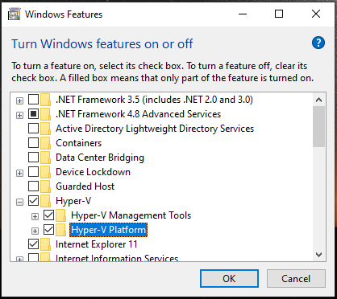The height and width of the screenshot is (299, 337).
Task: Select the Data Center Bridging label
Action: pos(100,158)
